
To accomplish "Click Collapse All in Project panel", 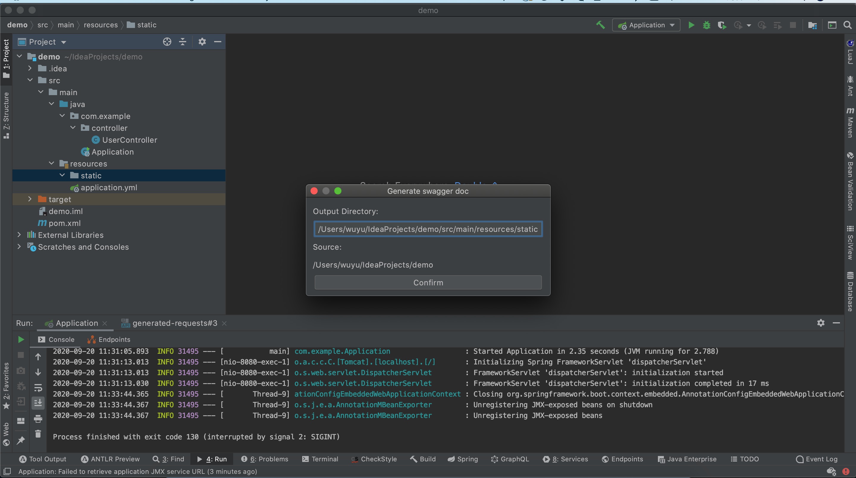I will click(182, 42).
